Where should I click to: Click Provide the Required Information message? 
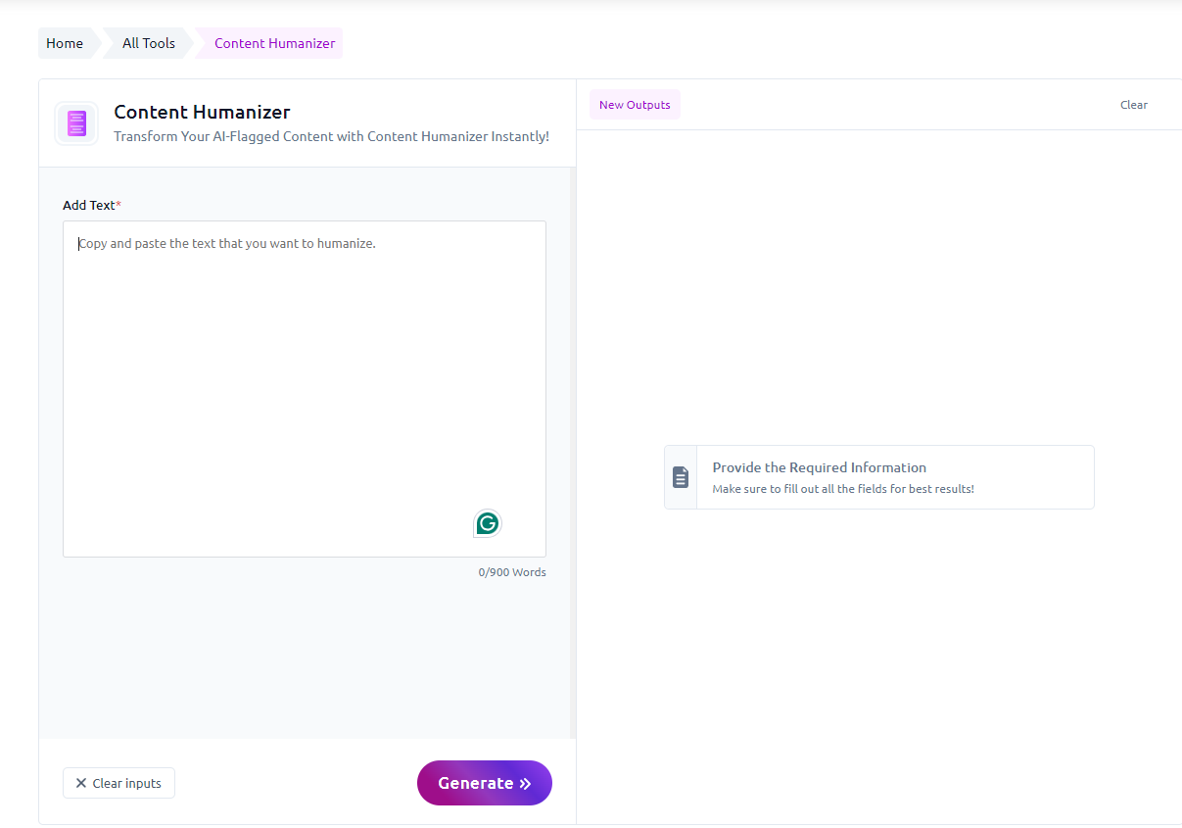pyautogui.click(x=819, y=467)
